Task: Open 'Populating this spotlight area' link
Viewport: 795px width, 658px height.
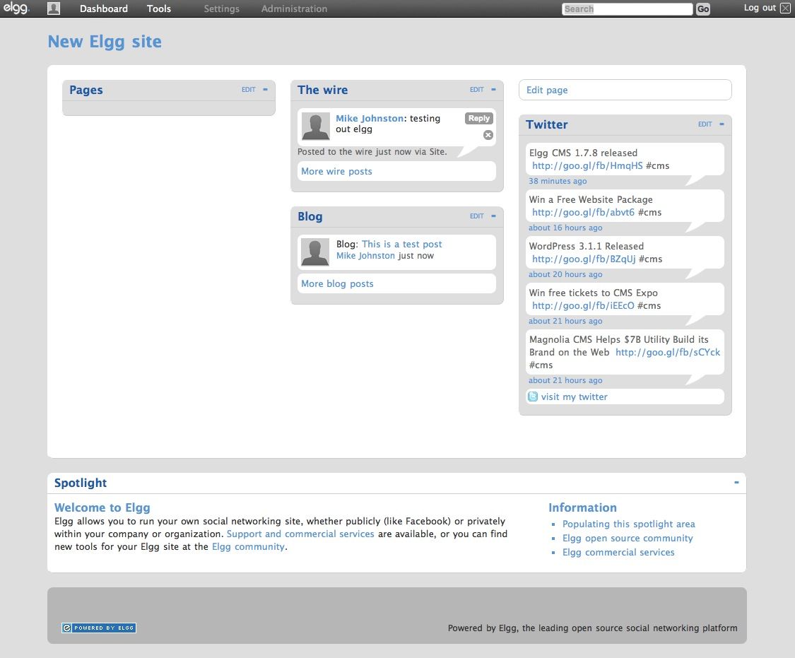Action: tap(629, 524)
